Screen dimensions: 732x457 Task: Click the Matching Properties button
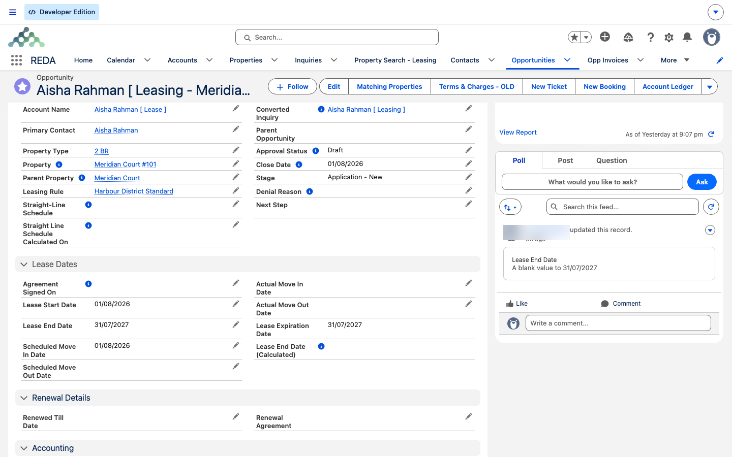tap(389, 86)
